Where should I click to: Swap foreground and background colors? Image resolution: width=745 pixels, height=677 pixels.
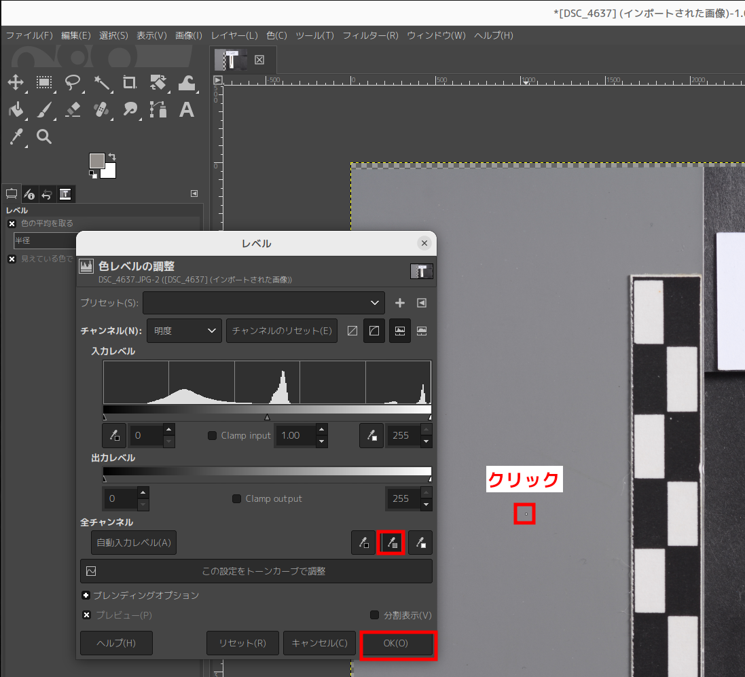click(112, 156)
